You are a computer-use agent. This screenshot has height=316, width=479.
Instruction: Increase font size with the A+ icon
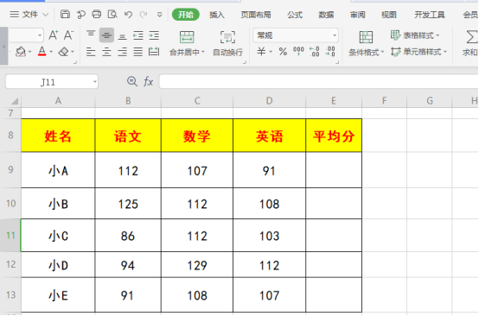54,35
